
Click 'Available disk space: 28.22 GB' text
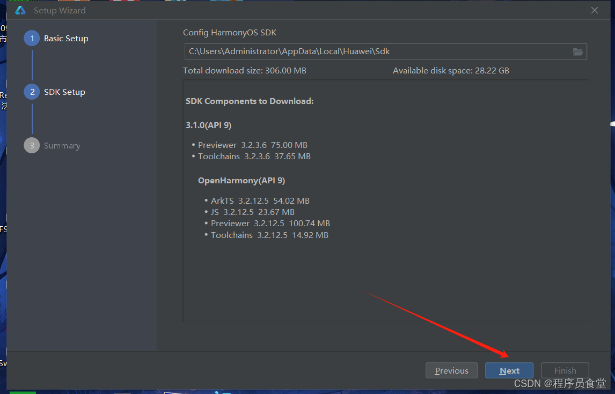[x=451, y=71]
